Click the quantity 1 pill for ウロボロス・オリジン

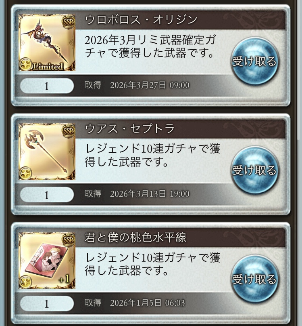pyautogui.click(x=47, y=86)
